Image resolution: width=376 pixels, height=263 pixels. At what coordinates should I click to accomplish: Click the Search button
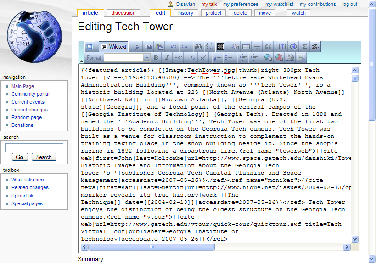tap(44, 157)
